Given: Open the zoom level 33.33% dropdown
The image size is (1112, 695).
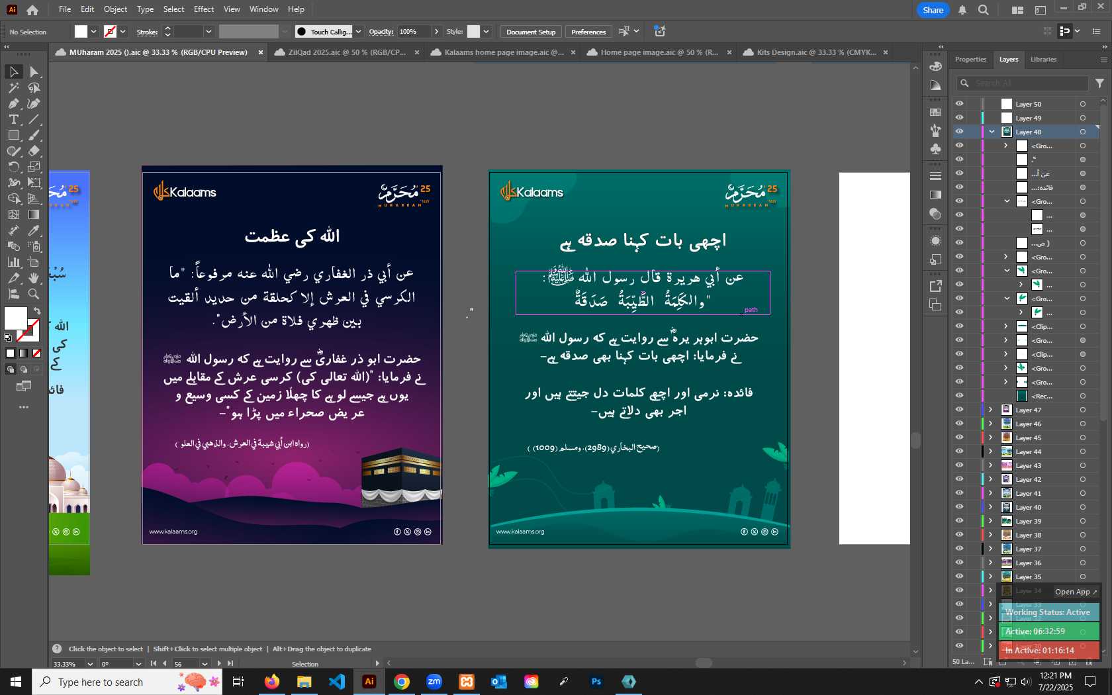Looking at the screenshot, I should (90, 663).
